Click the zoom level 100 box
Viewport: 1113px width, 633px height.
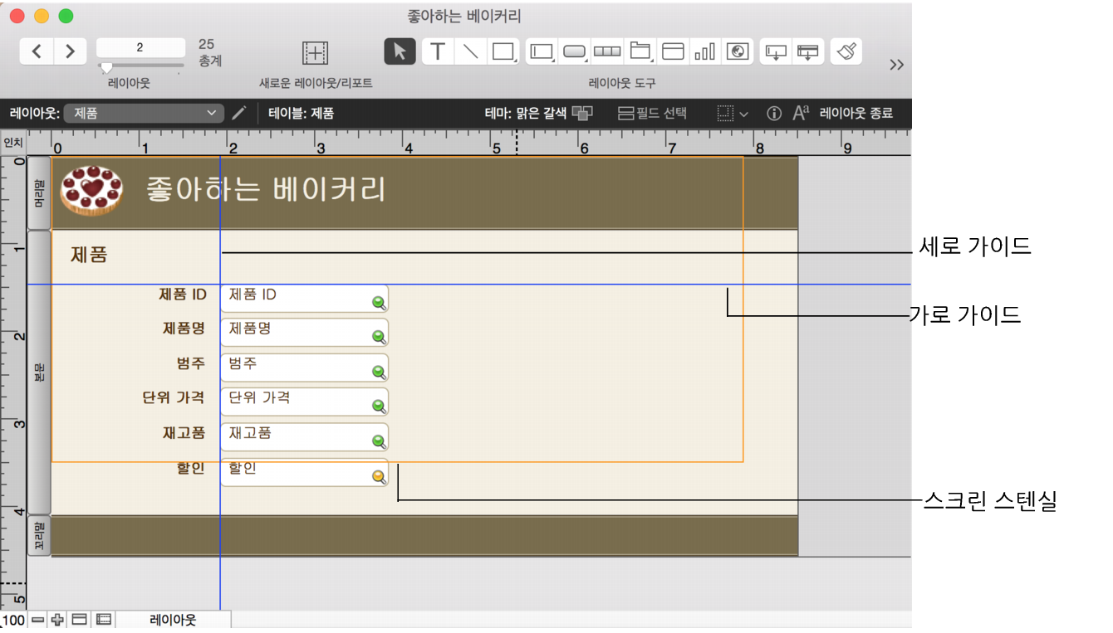pyautogui.click(x=13, y=620)
